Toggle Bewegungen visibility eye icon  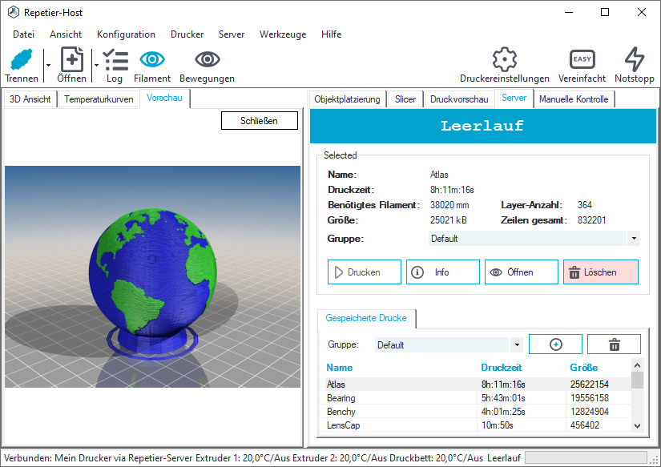[207, 59]
